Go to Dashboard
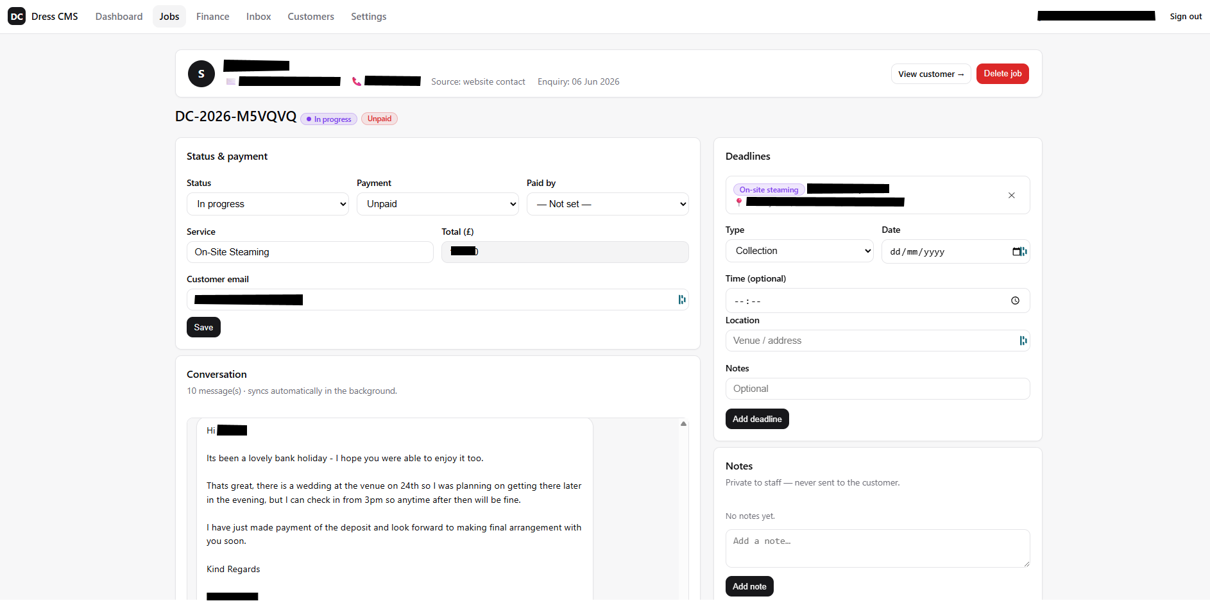 click(x=119, y=17)
